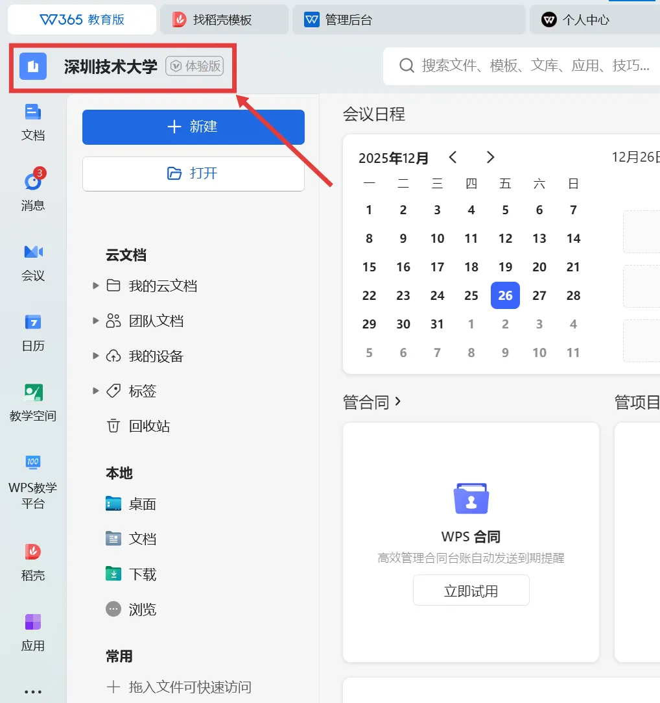The width and height of the screenshot is (660, 703).
Task: Open local 下载 folder
Action: point(131,574)
